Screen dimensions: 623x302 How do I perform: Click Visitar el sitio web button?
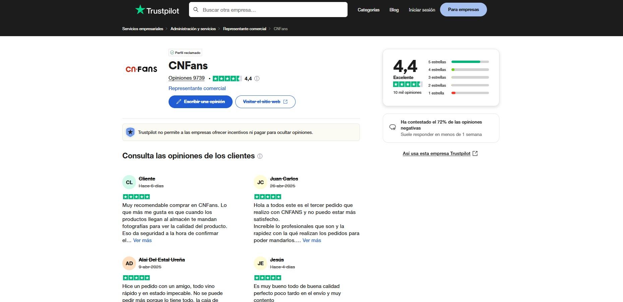(265, 102)
